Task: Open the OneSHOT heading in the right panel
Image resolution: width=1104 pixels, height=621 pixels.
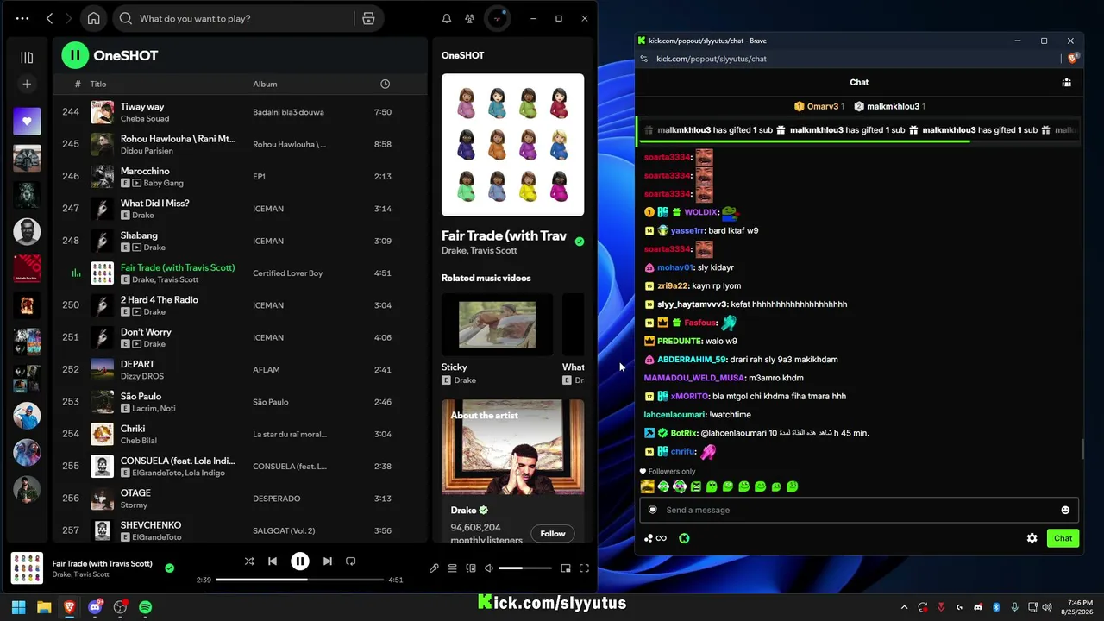Action: point(462,55)
